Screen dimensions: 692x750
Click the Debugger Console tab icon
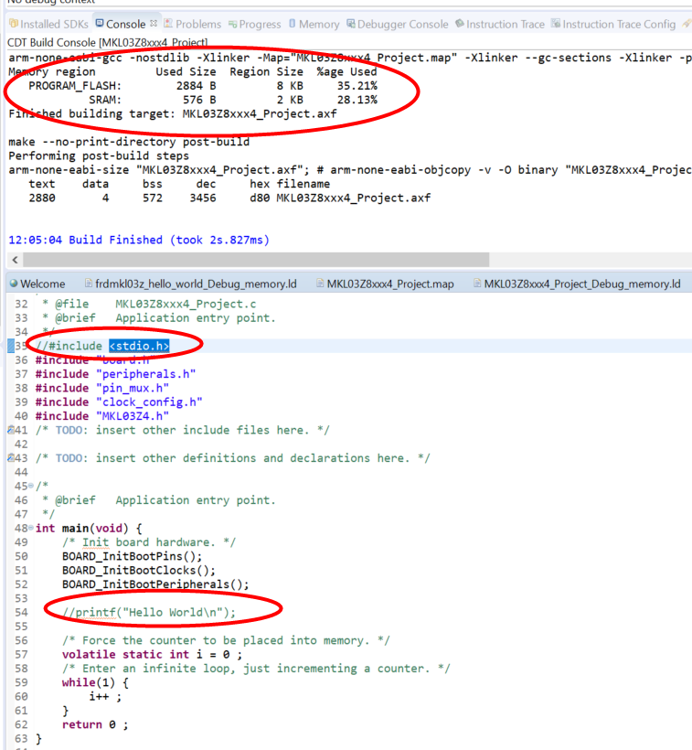[x=351, y=24]
